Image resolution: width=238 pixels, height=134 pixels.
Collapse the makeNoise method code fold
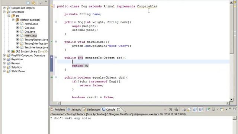(x=56, y=41)
